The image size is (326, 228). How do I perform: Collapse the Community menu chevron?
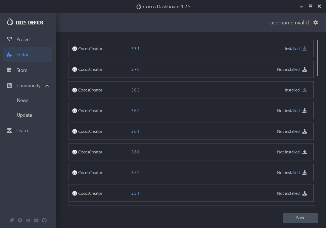47,86
